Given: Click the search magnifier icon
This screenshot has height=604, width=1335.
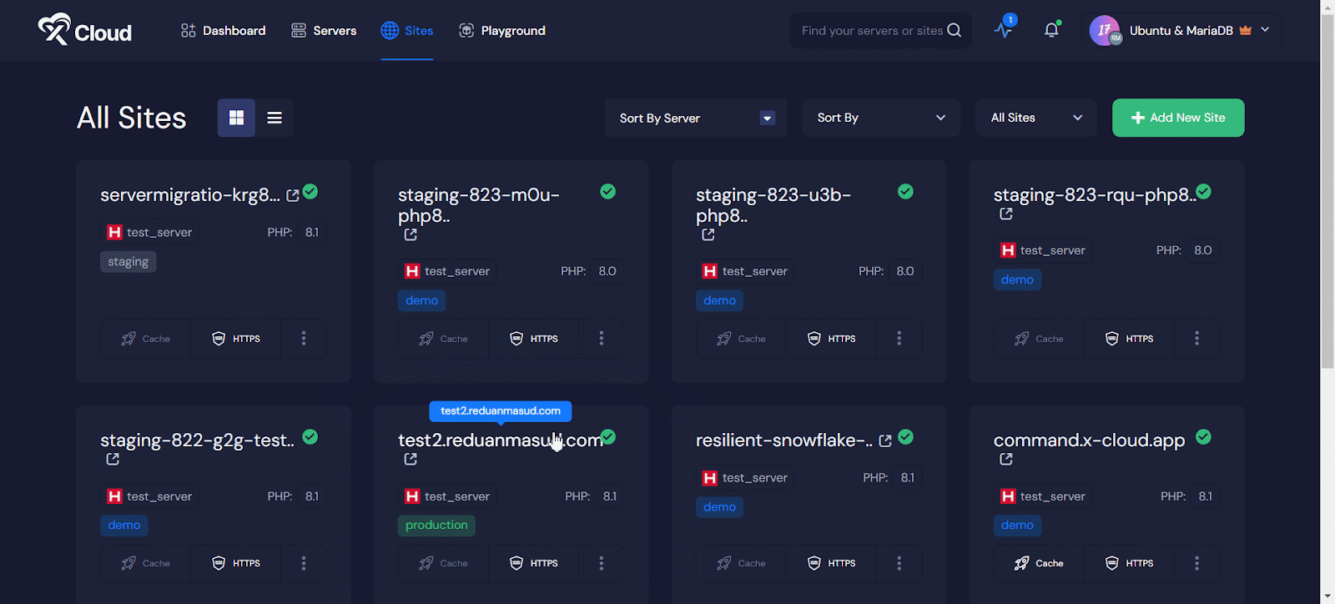Looking at the screenshot, I should click(955, 31).
